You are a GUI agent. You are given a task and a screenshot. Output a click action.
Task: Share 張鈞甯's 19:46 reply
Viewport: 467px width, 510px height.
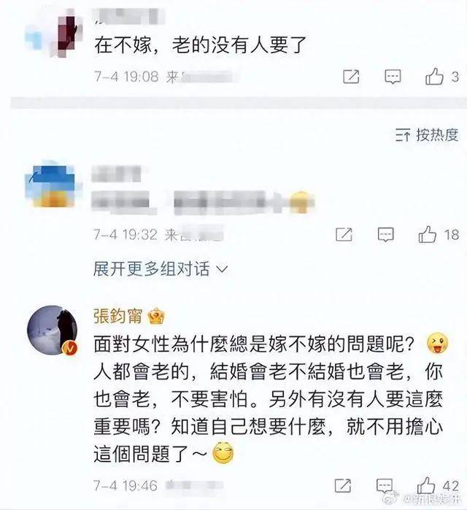point(343,486)
